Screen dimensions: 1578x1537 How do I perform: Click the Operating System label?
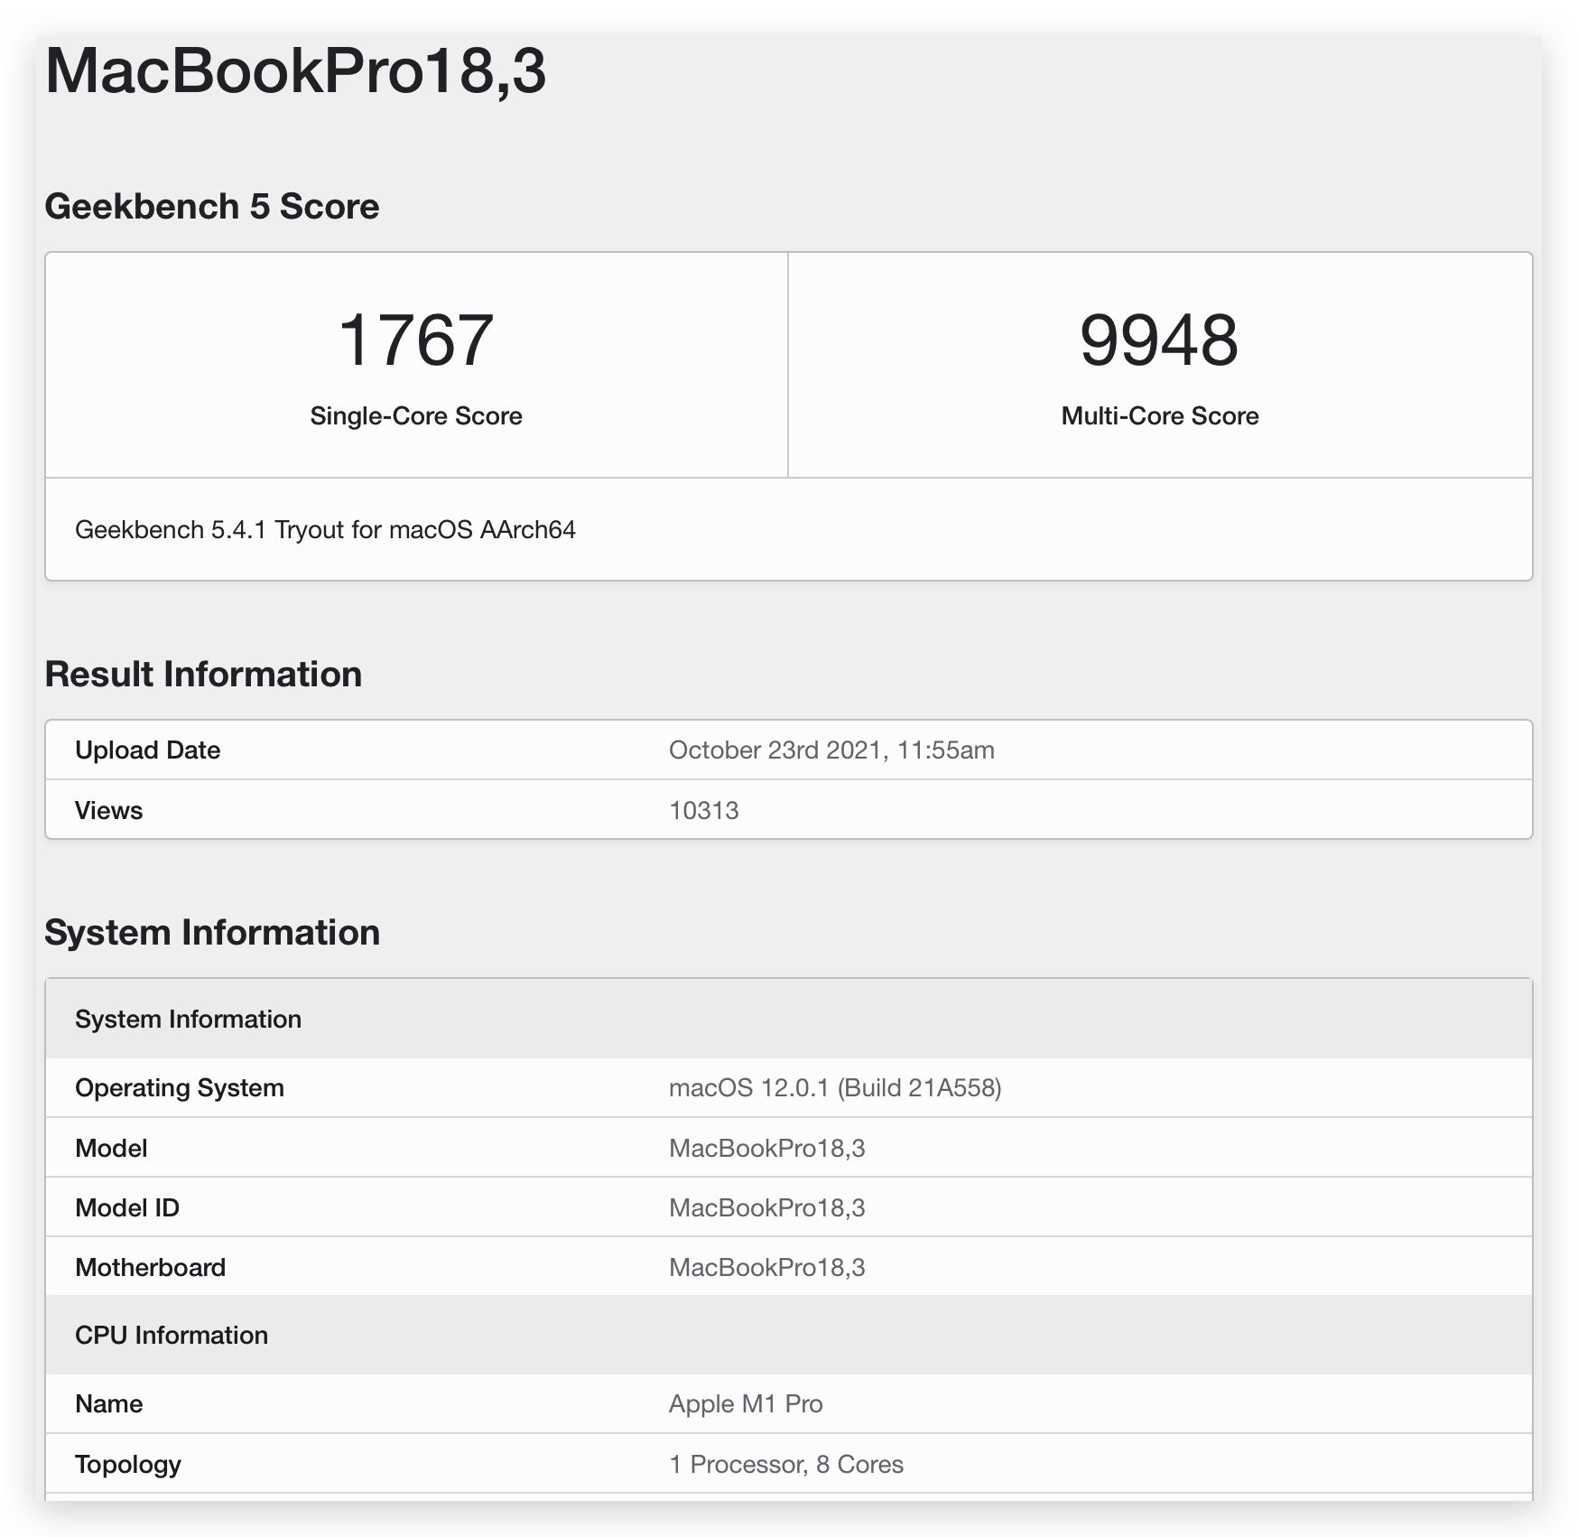point(180,1087)
